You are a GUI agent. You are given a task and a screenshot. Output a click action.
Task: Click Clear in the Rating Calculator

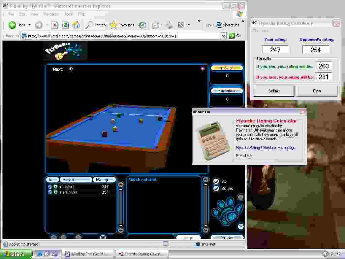[x=317, y=91]
